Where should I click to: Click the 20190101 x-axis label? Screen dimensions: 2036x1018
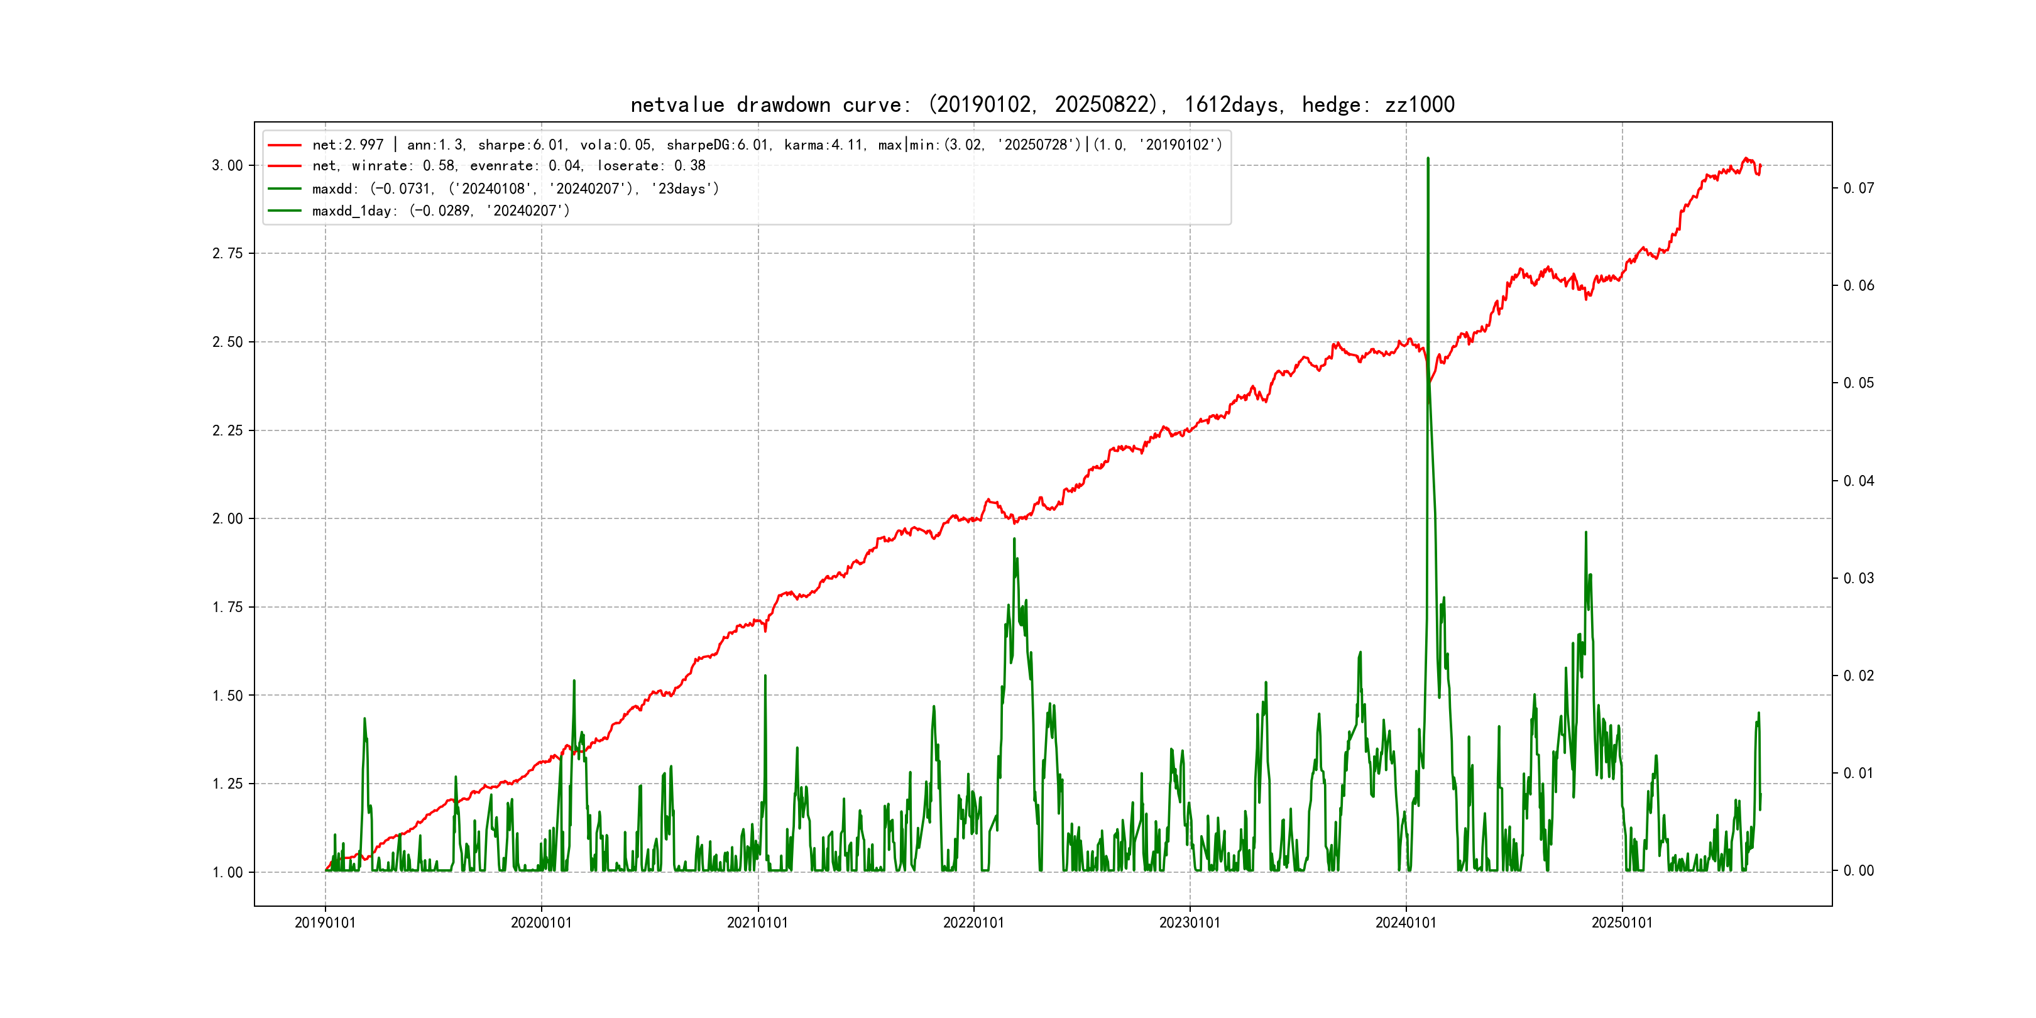pos(325,923)
